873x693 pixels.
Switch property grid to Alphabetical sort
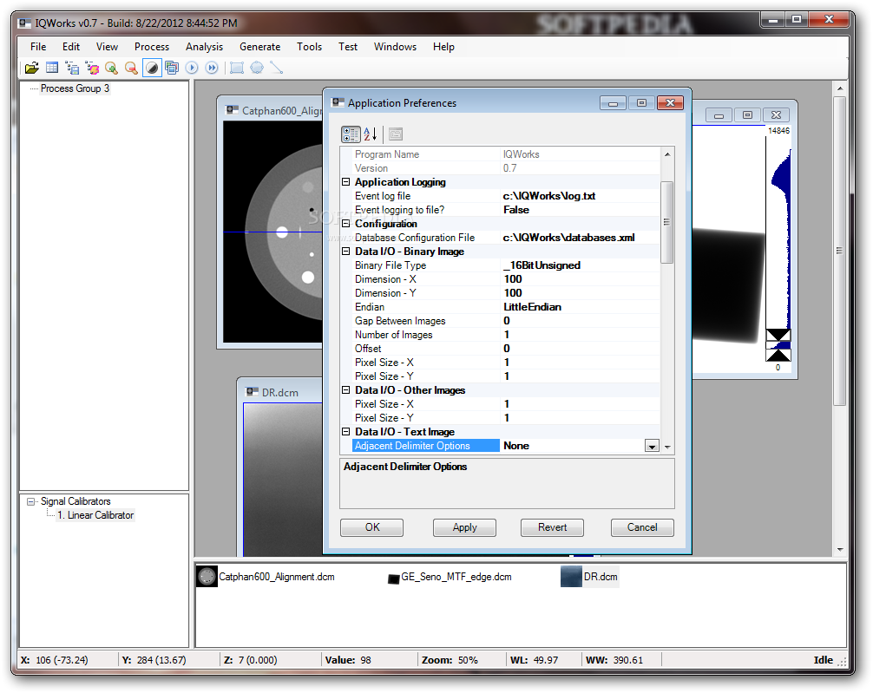click(371, 134)
